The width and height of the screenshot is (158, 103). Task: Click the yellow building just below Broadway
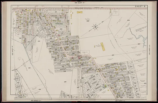[80, 12]
